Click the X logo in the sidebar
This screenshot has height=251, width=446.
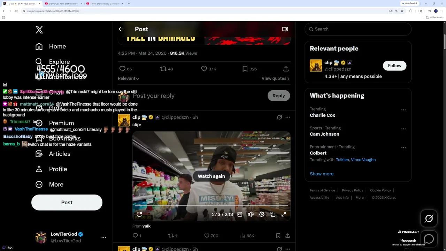coord(39,30)
